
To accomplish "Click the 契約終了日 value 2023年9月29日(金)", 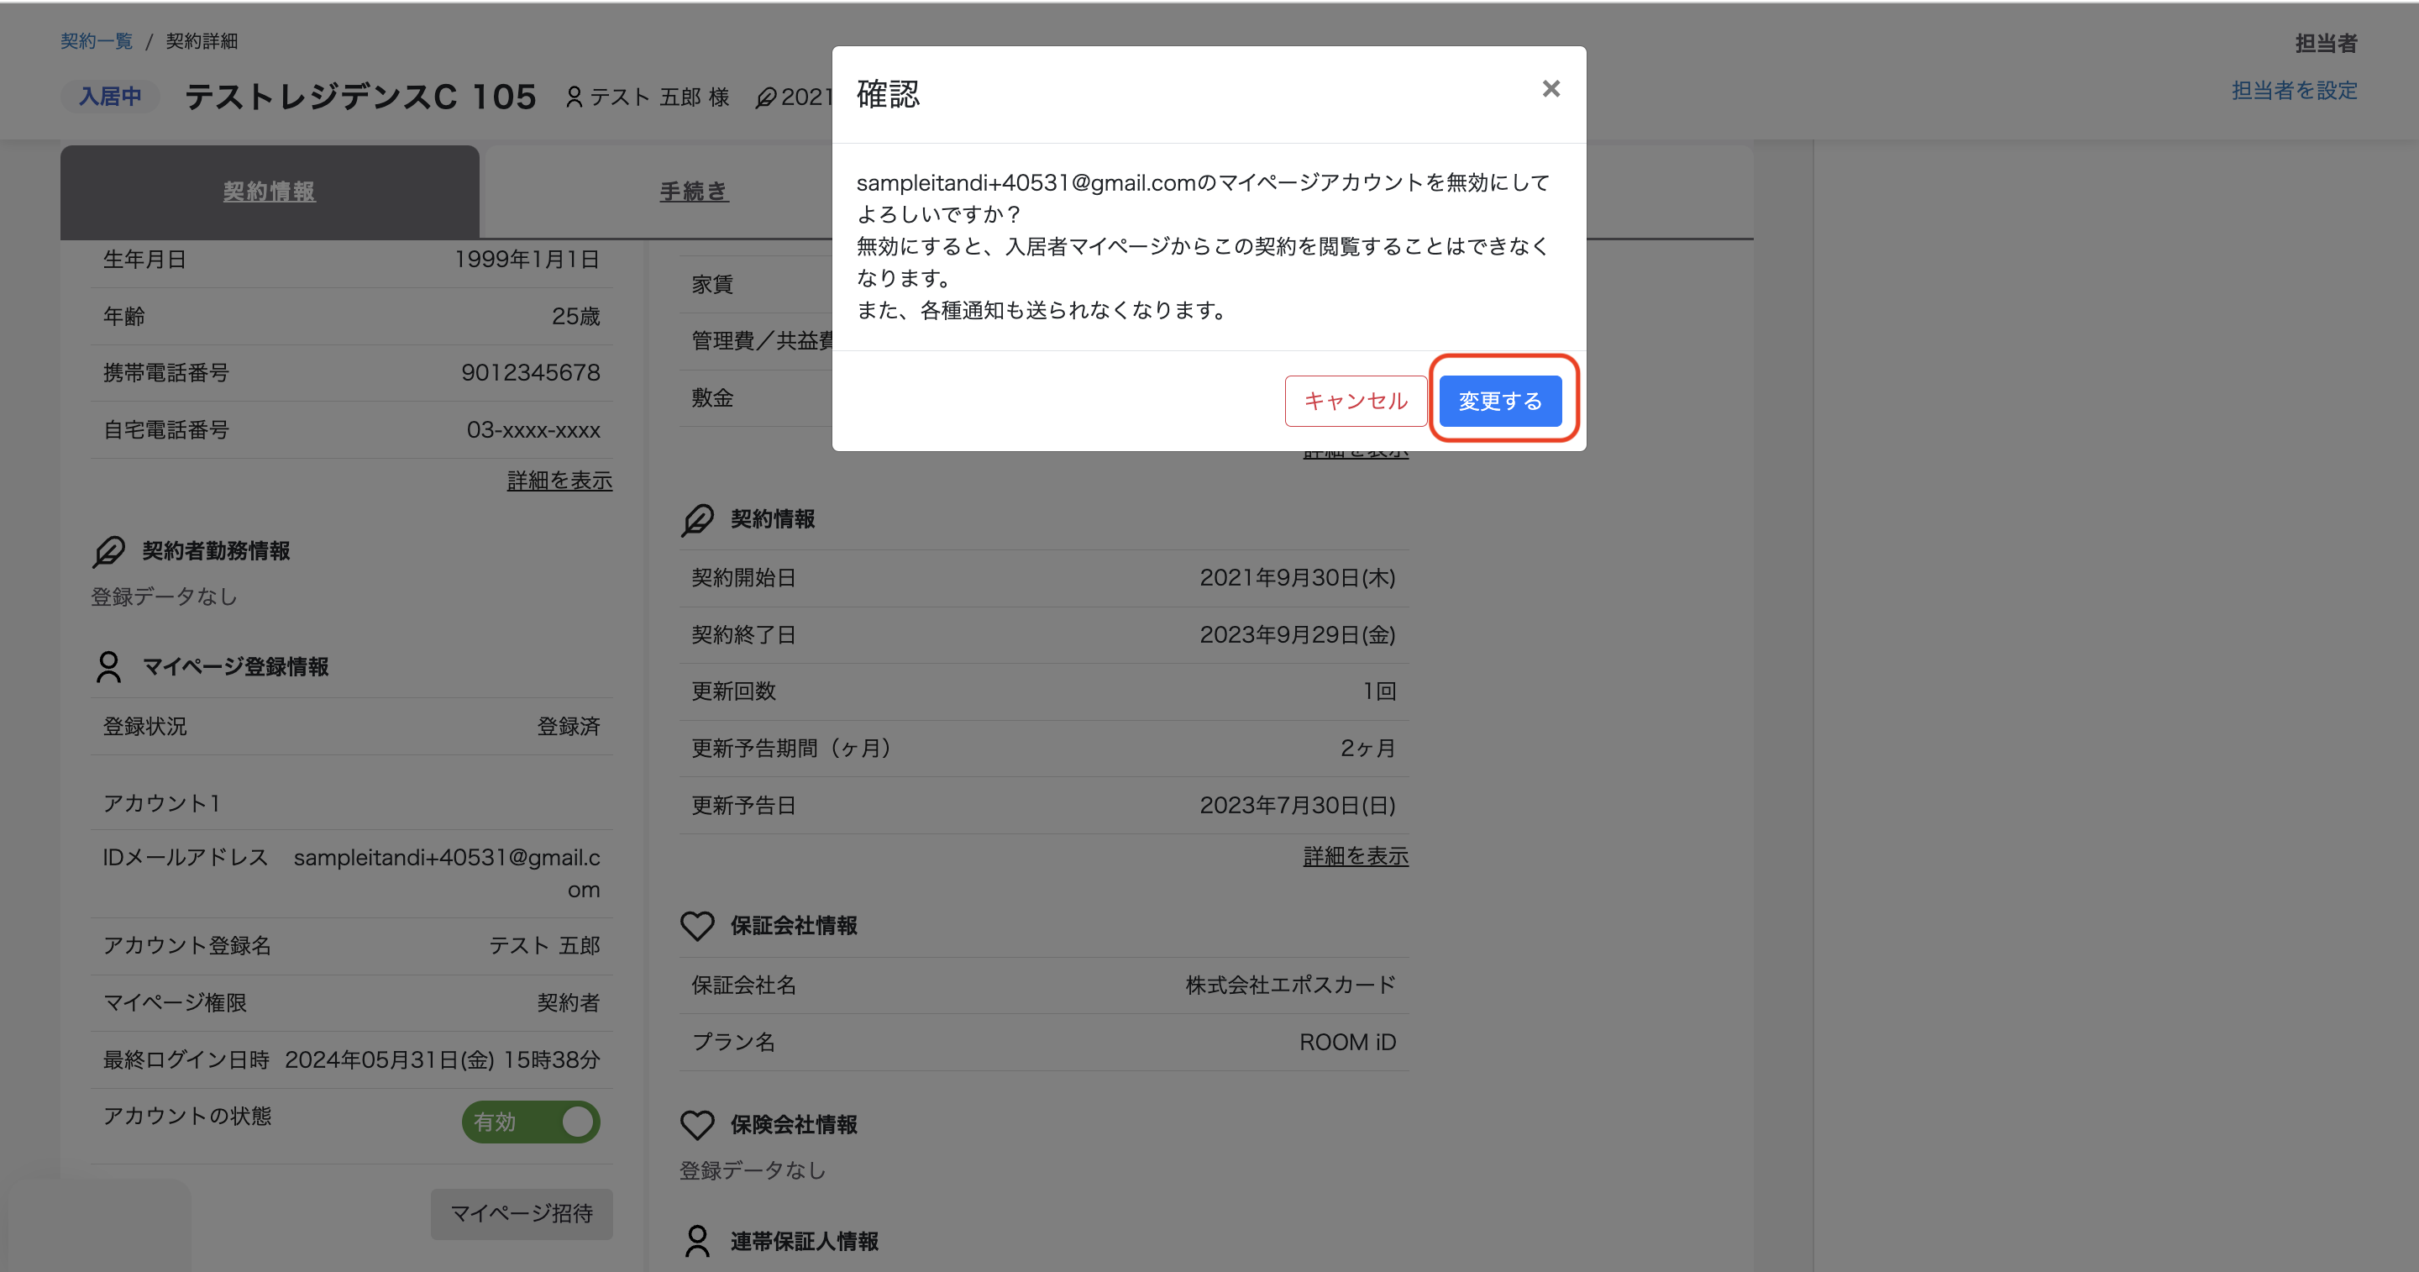I will (x=1297, y=635).
